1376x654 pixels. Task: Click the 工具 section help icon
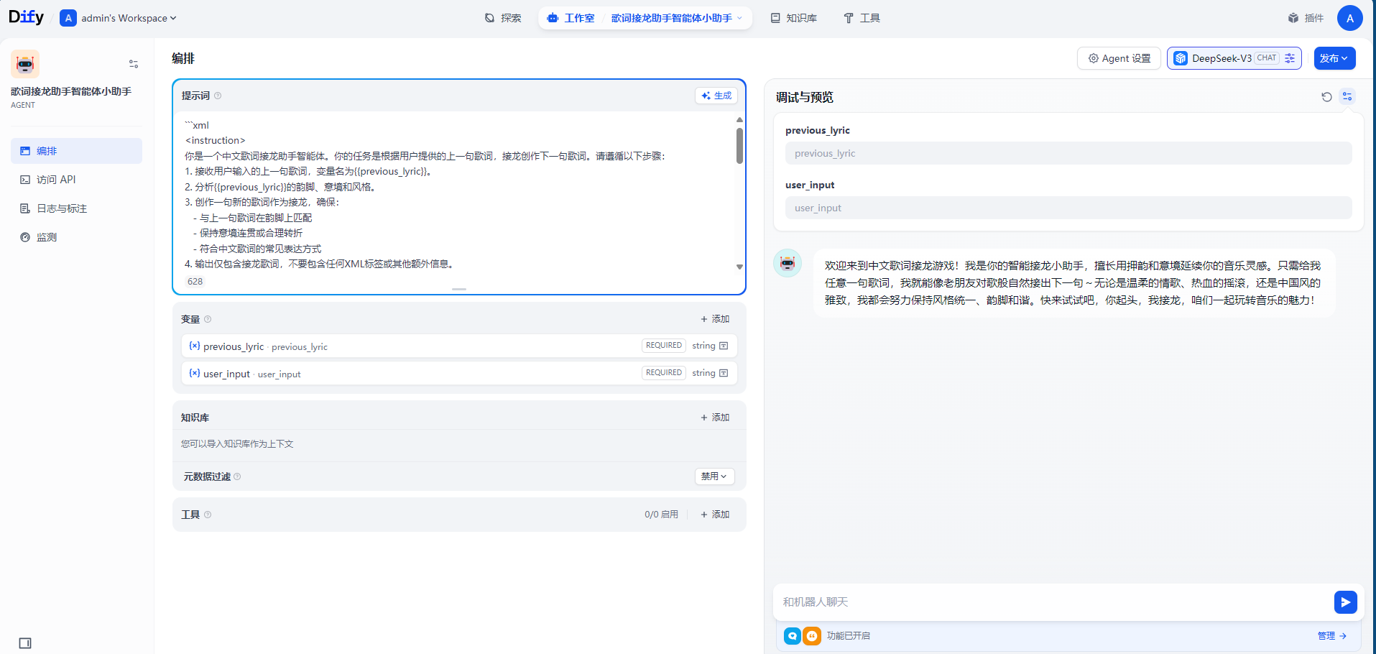pos(208,515)
